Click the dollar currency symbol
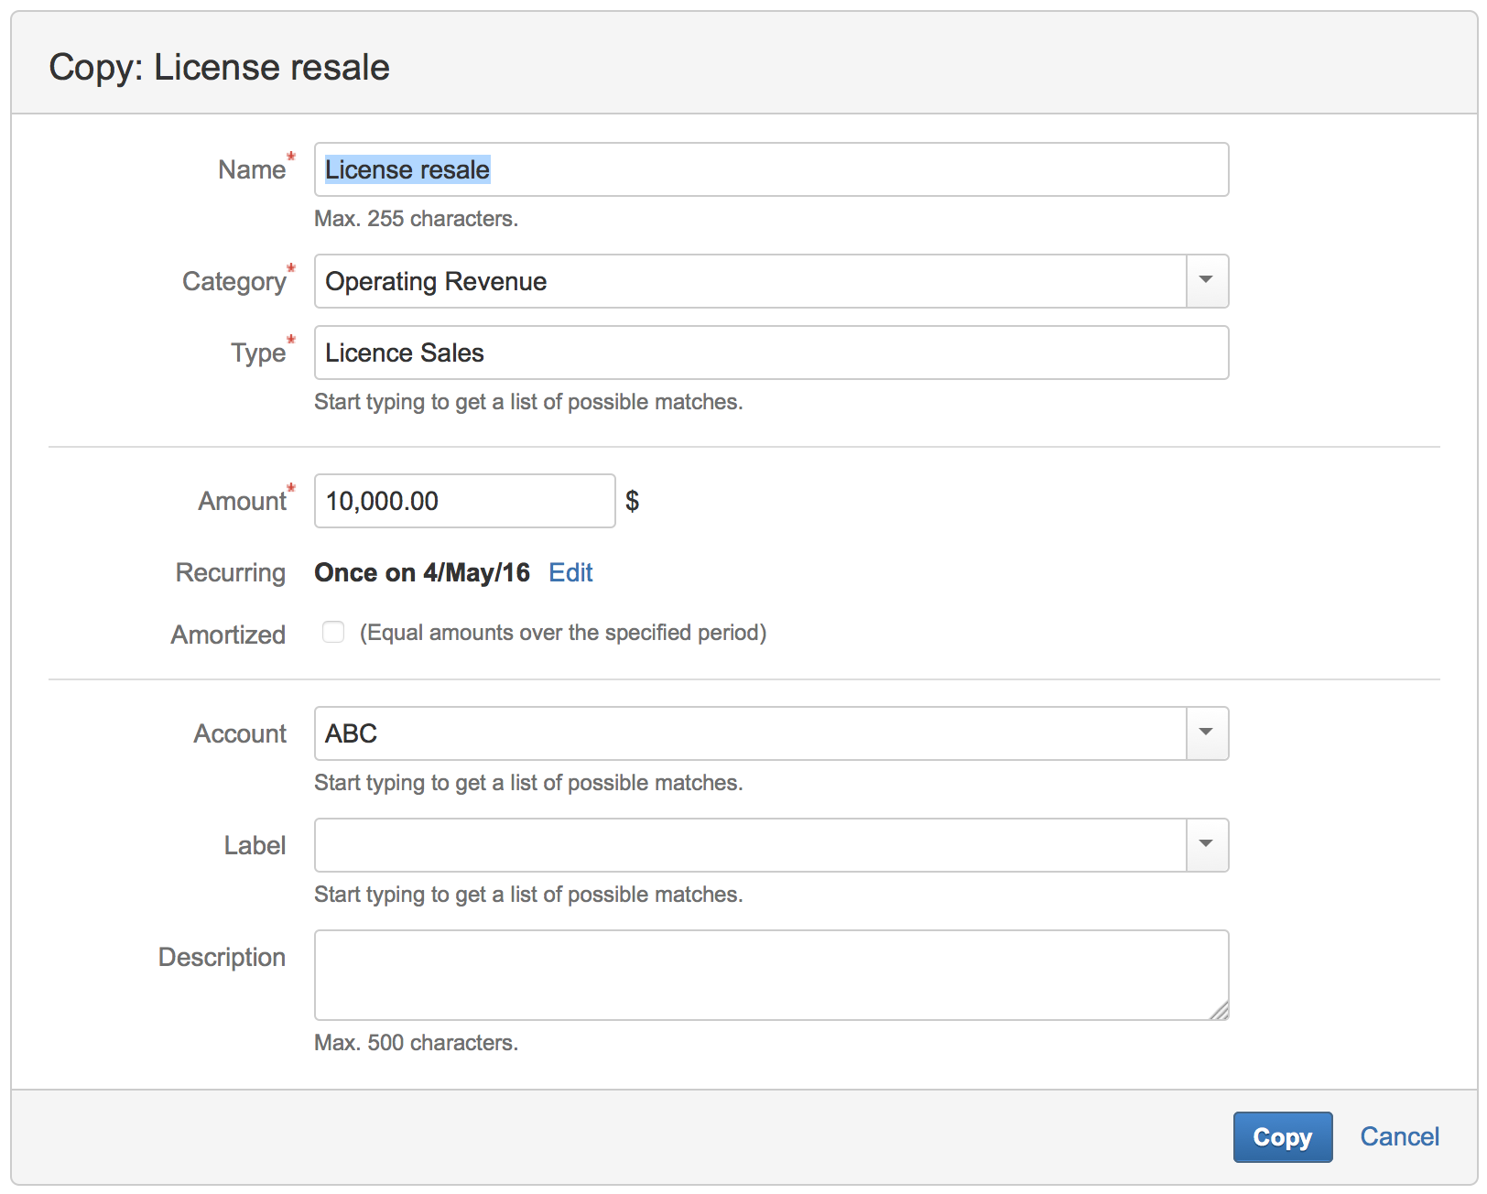1487x1194 pixels. [x=632, y=502]
